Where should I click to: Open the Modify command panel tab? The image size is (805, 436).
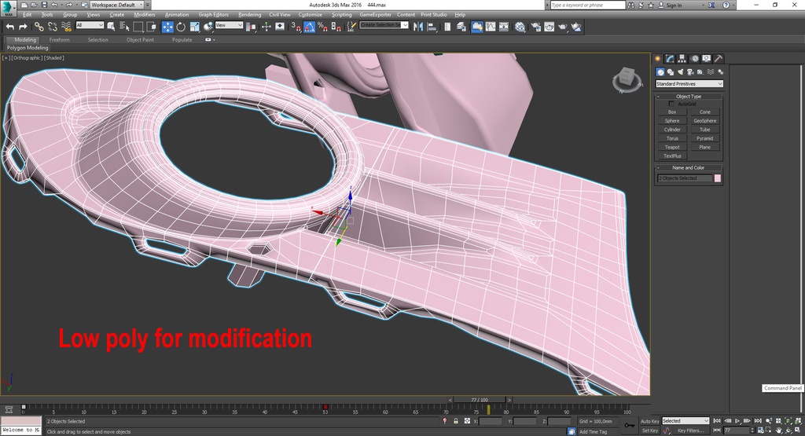[x=670, y=58]
